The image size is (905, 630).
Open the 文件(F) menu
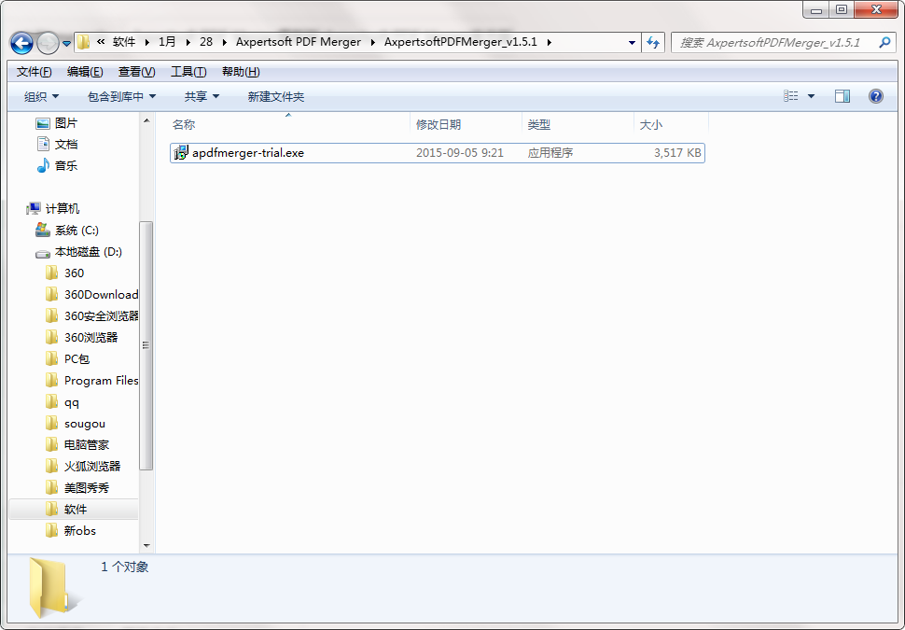click(34, 72)
